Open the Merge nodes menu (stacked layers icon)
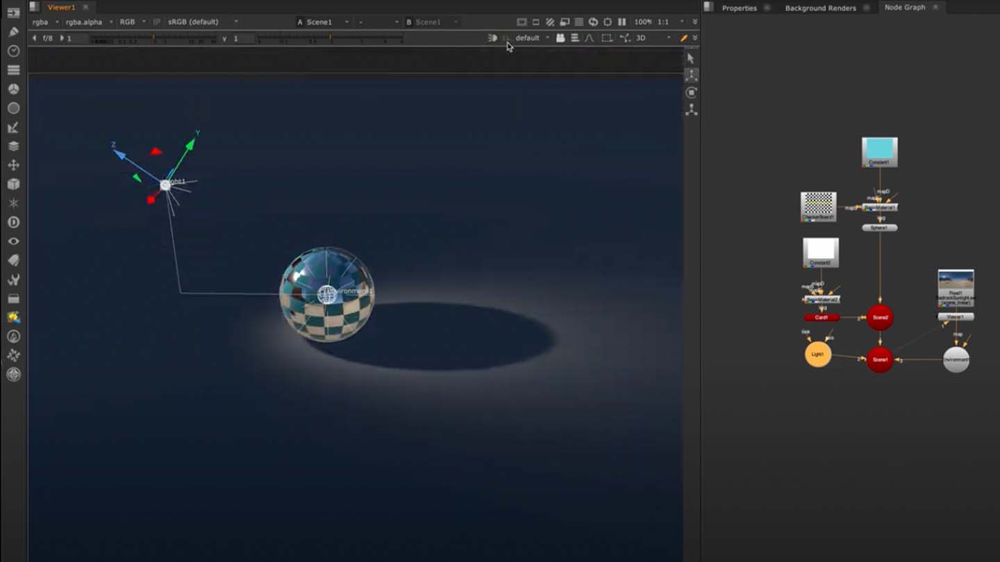Viewport: 1000px width, 562px height. tap(13, 146)
